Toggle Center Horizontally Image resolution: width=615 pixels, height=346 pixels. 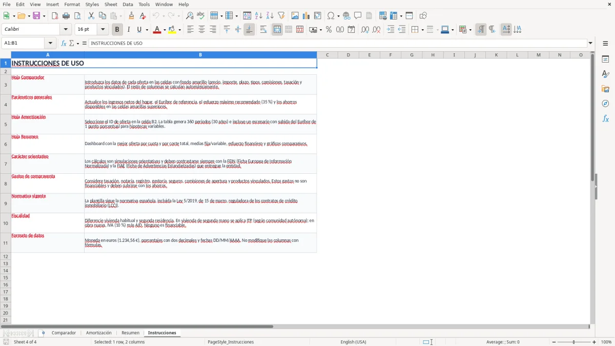point(202,30)
